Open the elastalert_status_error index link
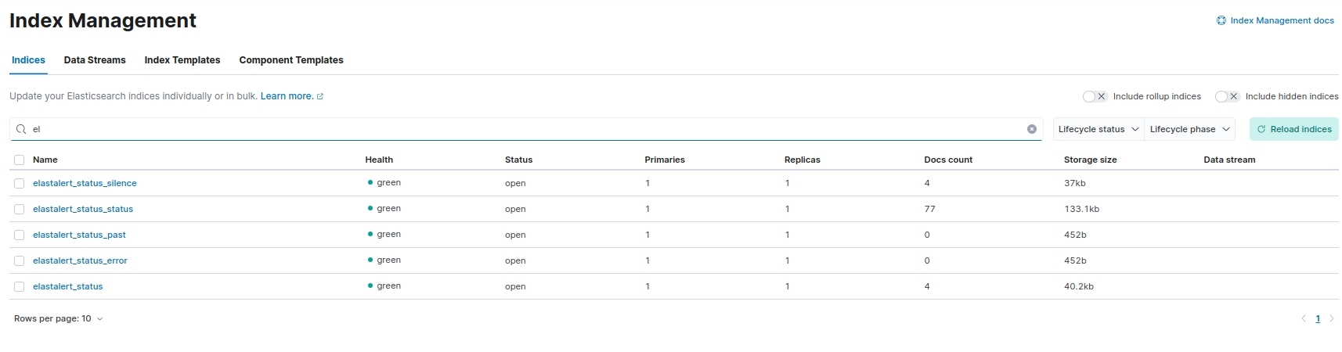This screenshot has height=352, width=1342. (x=80, y=260)
